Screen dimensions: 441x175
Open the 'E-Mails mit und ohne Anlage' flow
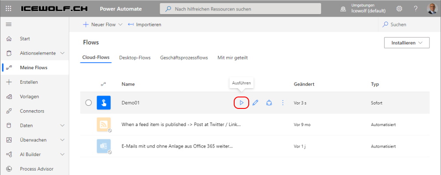pyautogui.click(x=177, y=146)
